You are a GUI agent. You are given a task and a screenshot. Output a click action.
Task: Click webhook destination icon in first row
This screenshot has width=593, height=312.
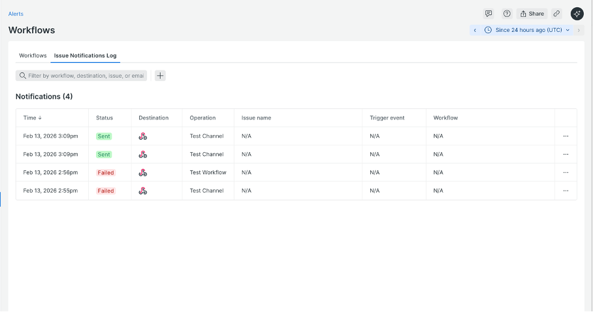(143, 136)
